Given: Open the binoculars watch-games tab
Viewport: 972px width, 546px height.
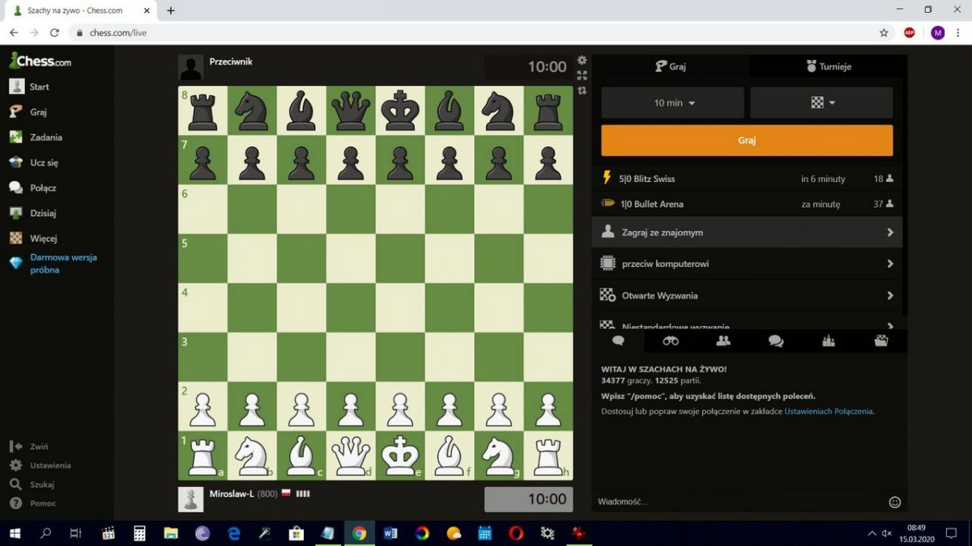Looking at the screenshot, I should point(671,341).
